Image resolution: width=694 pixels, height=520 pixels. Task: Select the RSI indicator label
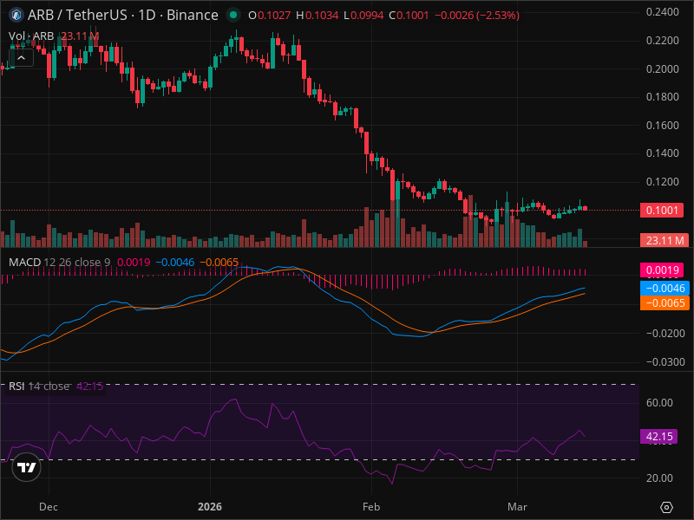coord(16,386)
